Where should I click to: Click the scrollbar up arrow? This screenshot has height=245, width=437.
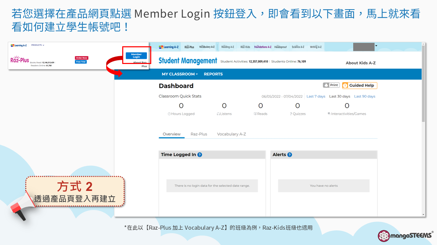pos(424,44)
